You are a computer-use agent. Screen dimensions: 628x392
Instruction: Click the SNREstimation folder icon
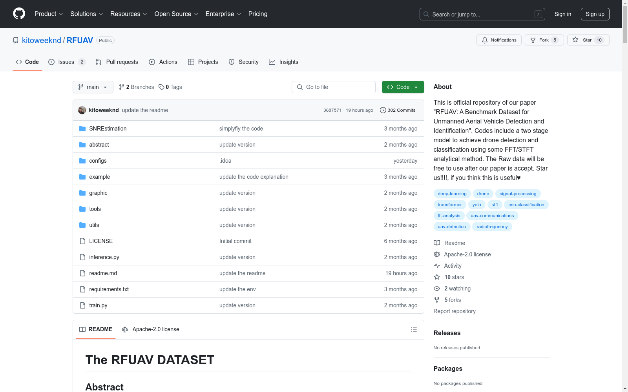[82, 129]
